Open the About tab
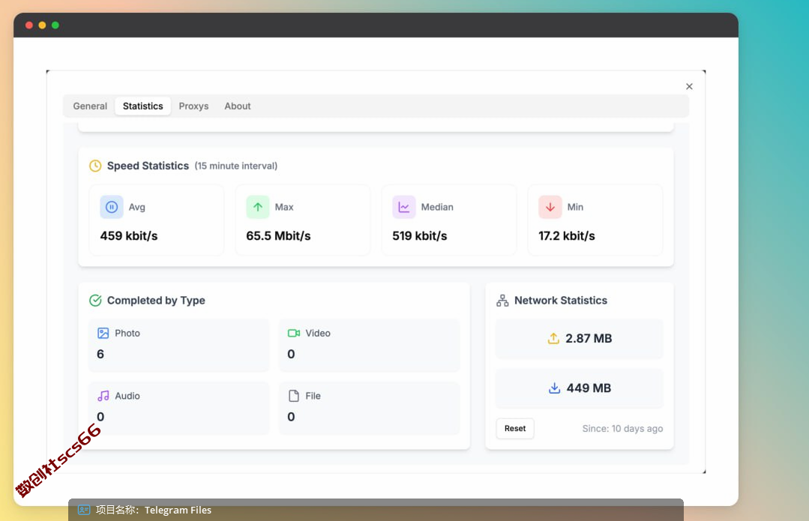Image resolution: width=809 pixels, height=521 pixels. [238, 106]
